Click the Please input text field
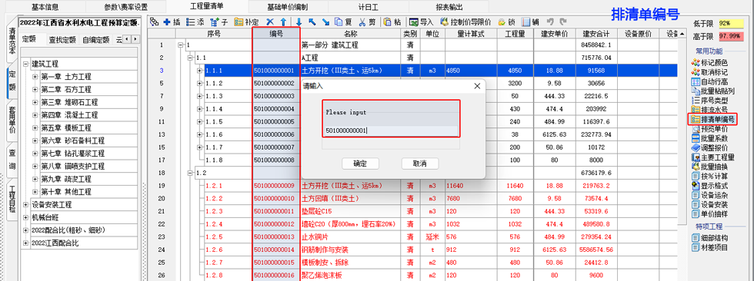 391,131
